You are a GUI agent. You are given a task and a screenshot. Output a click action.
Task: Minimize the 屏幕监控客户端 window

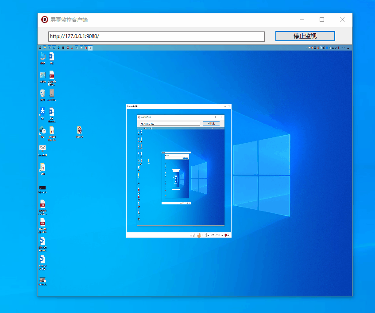302,20
